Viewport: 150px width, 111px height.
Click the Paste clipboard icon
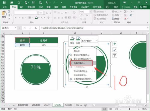coord(4,13)
